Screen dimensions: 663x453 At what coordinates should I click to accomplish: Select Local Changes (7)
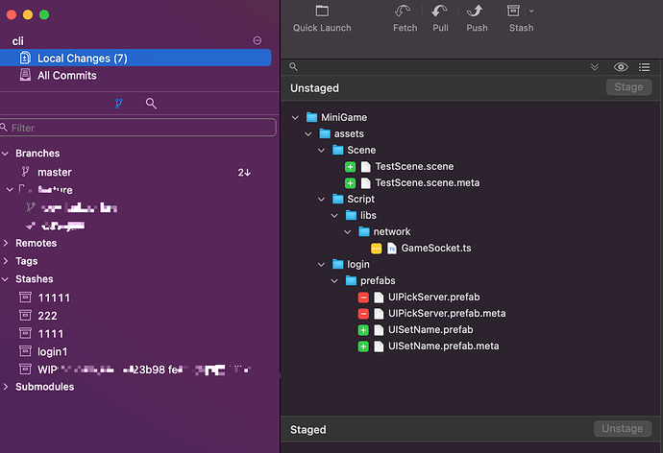pos(82,59)
